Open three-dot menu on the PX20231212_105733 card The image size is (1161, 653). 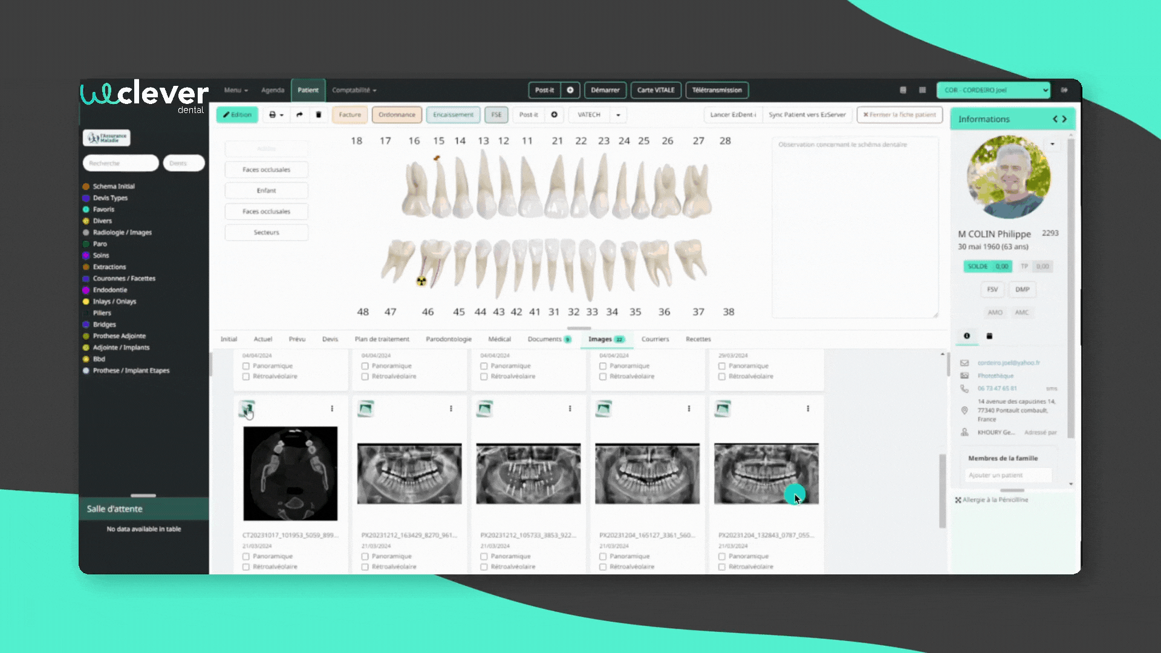(x=570, y=409)
